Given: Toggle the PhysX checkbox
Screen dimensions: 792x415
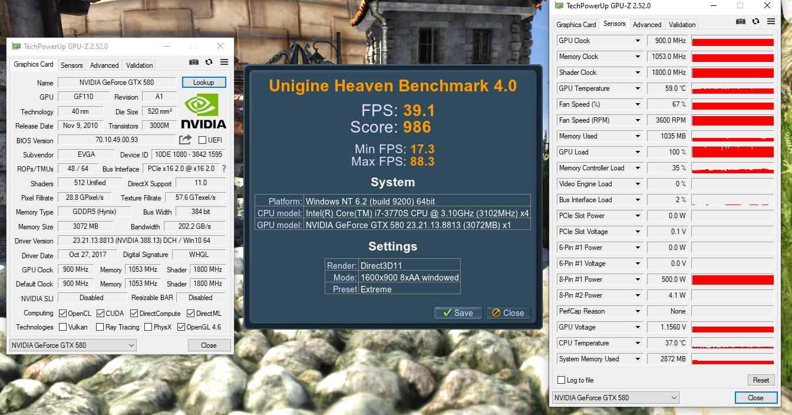Looking at the screenshot, I should pyautogui.click(x=148, y=327).
